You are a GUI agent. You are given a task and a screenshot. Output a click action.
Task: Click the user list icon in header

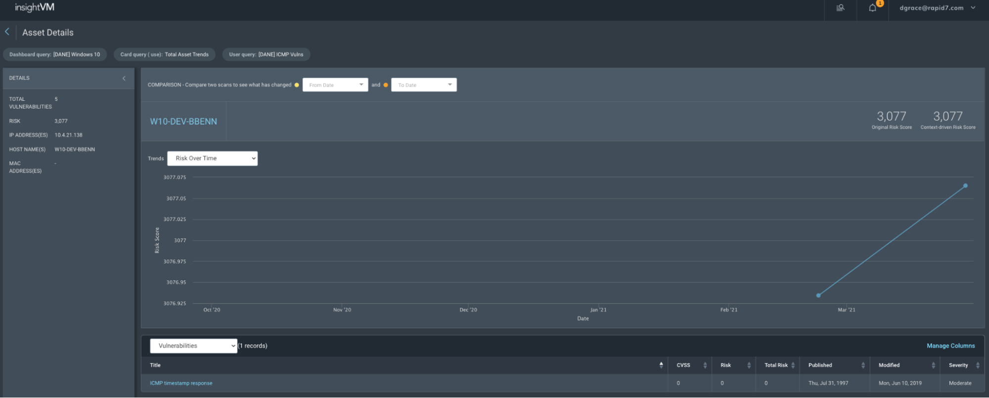840,8
